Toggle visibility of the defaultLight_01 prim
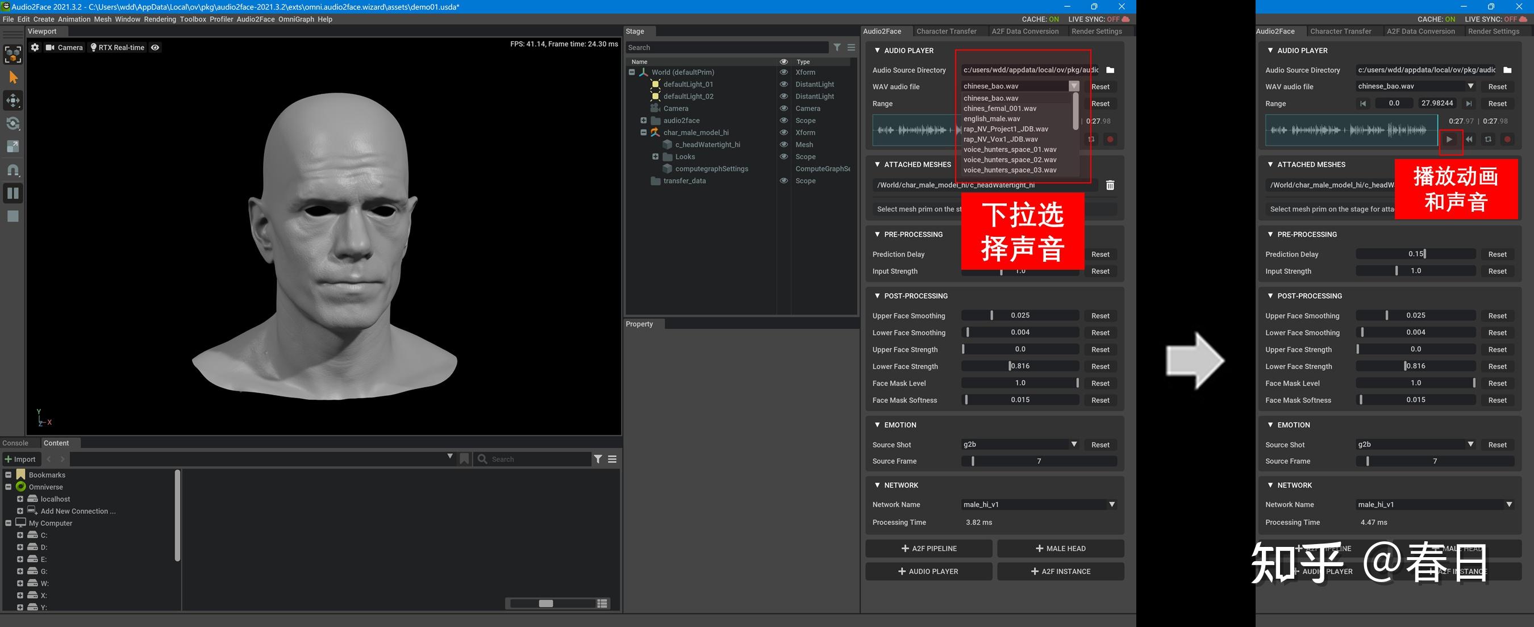Viewport: 1534px width, 627px height. tap(783, 85)
